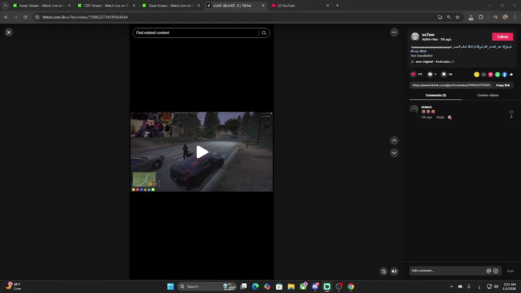Play the video with the center play button
521x293 pixels.
click(202, 152)
